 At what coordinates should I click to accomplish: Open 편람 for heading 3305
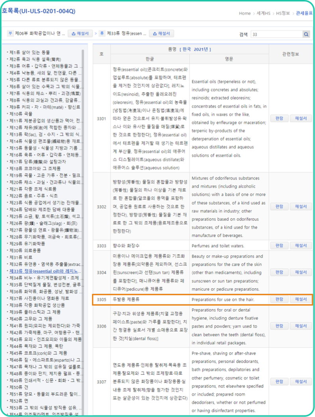click(280, 299)
